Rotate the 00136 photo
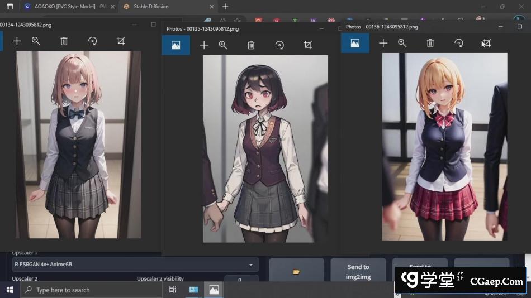Image resolution: width=531 pixels, height=298 pixels. 458,43
